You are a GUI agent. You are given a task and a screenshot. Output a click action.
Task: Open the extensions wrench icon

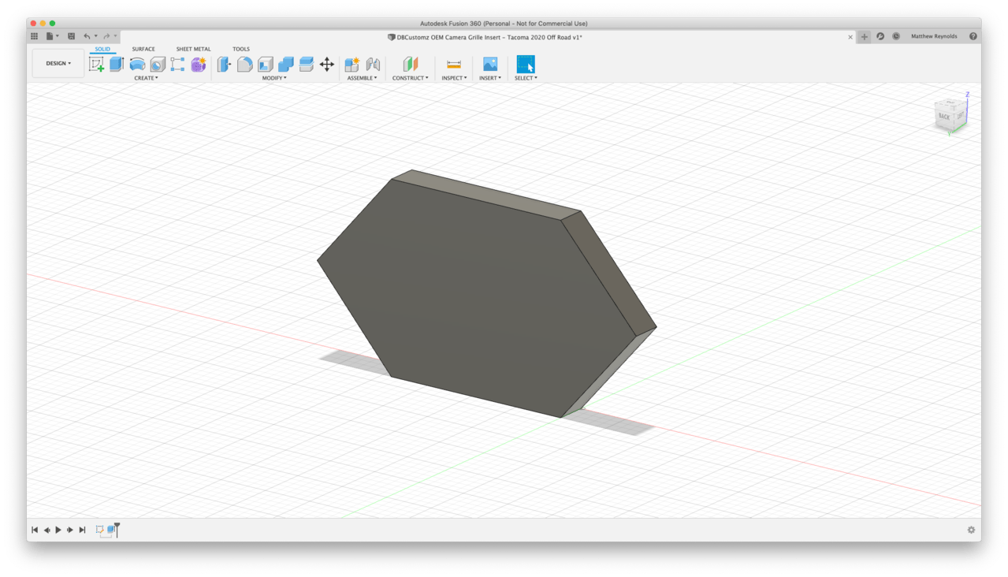[880, 37]
